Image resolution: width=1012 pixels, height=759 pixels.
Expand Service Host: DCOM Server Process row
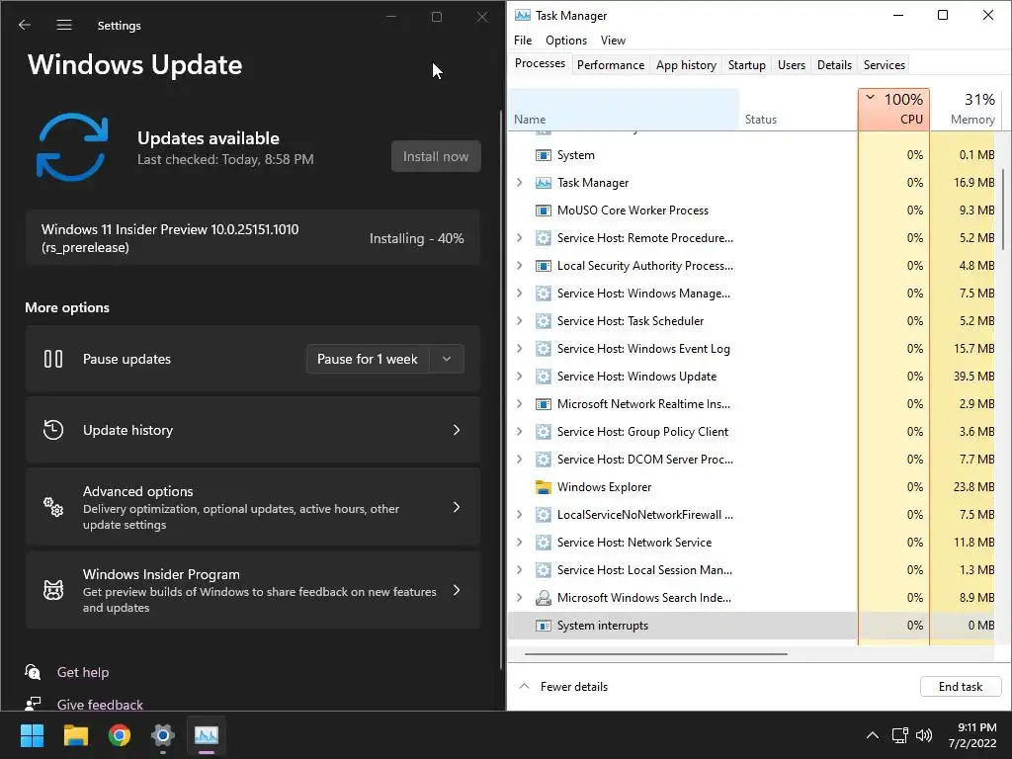520,460
